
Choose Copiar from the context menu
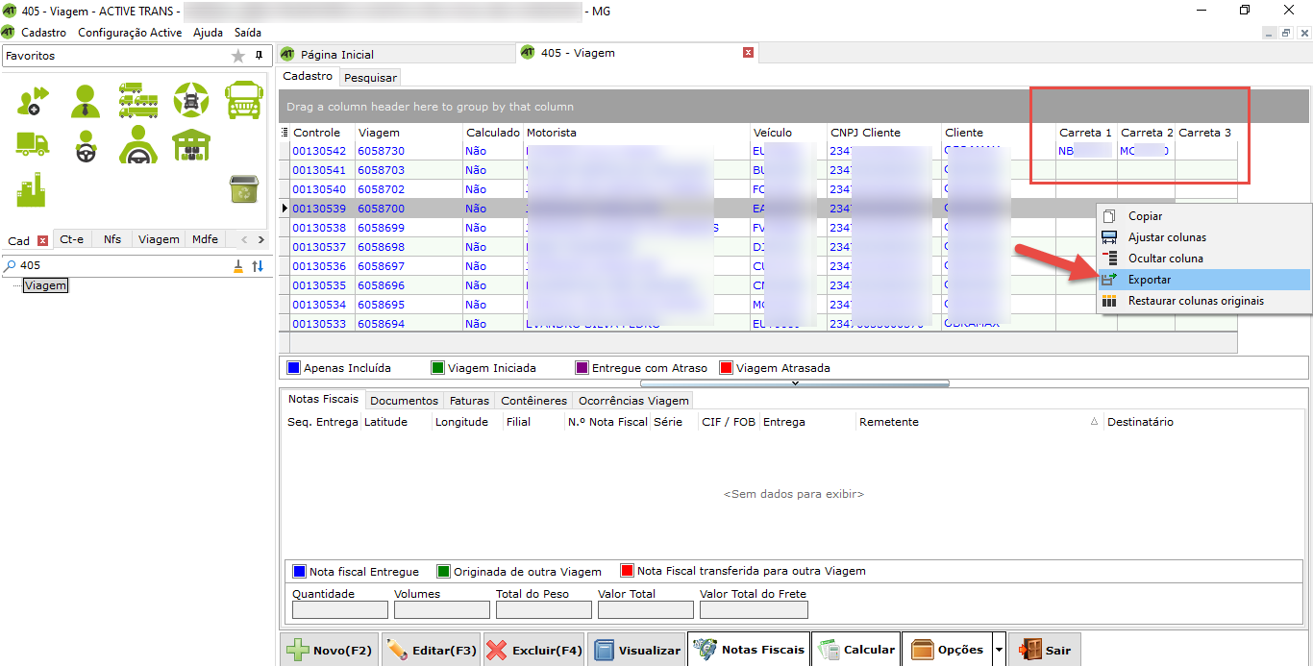coord(1204,216)
